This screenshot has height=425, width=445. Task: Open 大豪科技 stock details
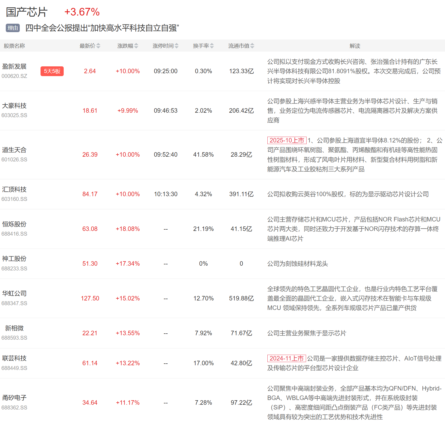14,106
